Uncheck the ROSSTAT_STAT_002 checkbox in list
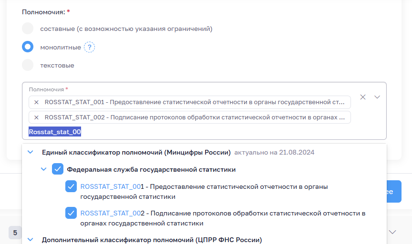The width and height of the screenshot is (412, 244). 71,214
